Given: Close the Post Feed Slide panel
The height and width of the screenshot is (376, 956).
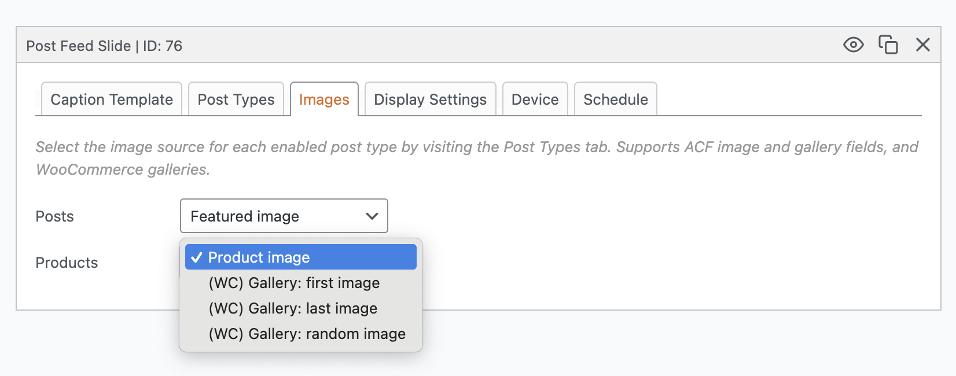Looking at the screenshot, I should [x=922, y=45].
